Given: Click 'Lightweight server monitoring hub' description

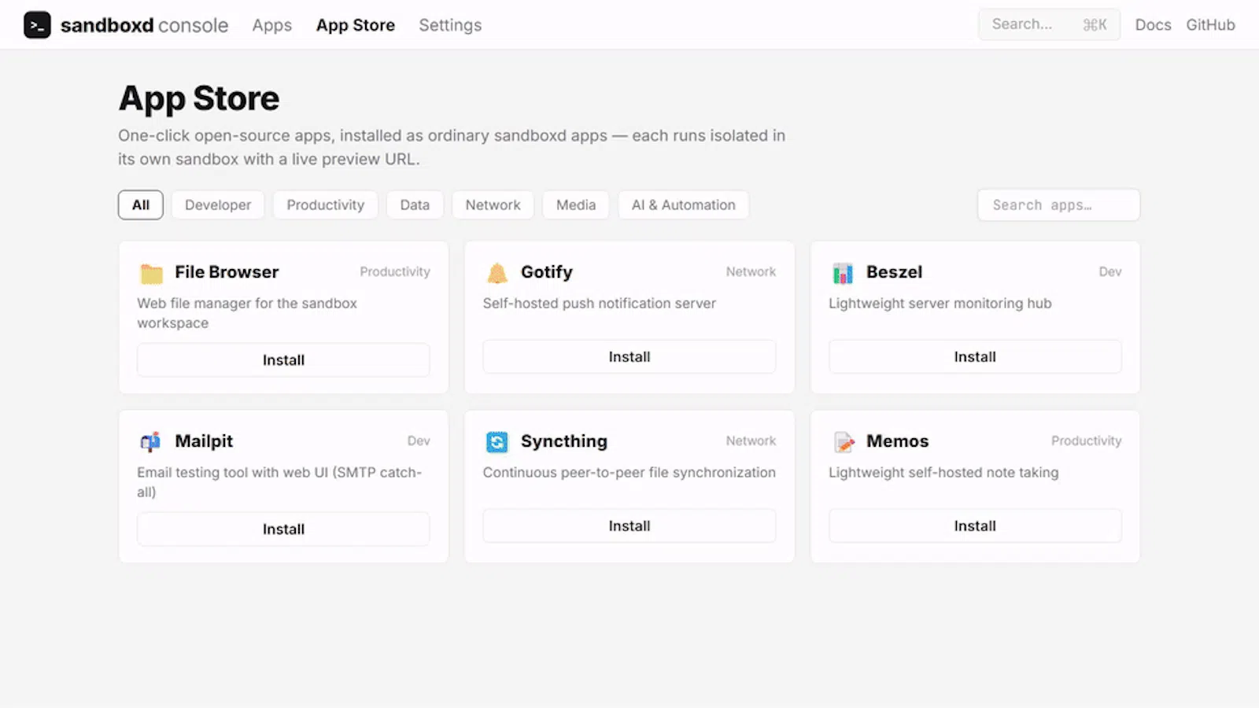Looking at the screenshot, I should point(940,304).
